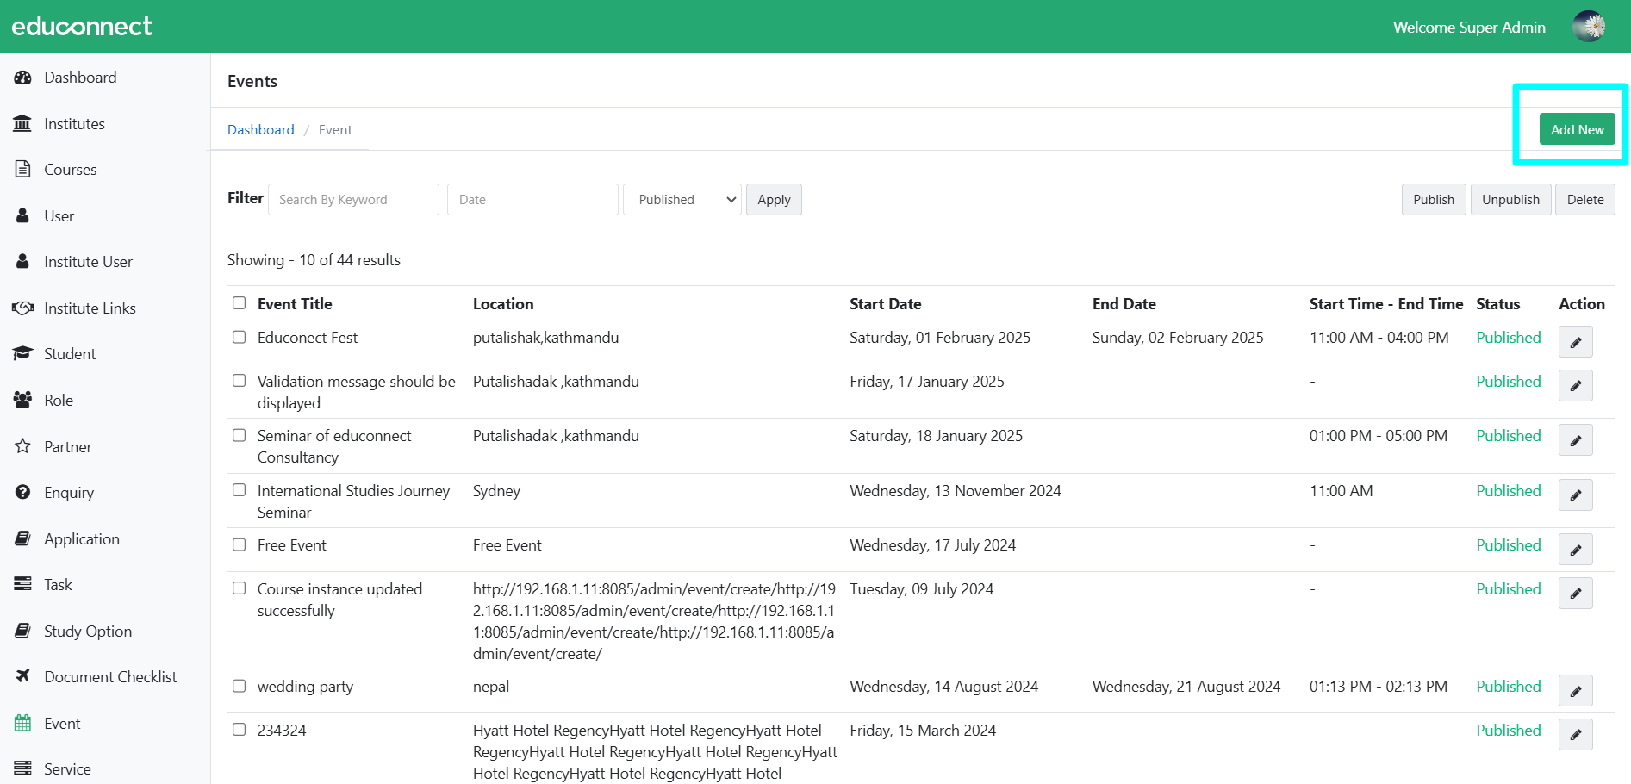This screenshot has width=1631, height=784.
Task: Toggle the select-all checkbox beside Event Title
Action: click(x=240, y=303)
